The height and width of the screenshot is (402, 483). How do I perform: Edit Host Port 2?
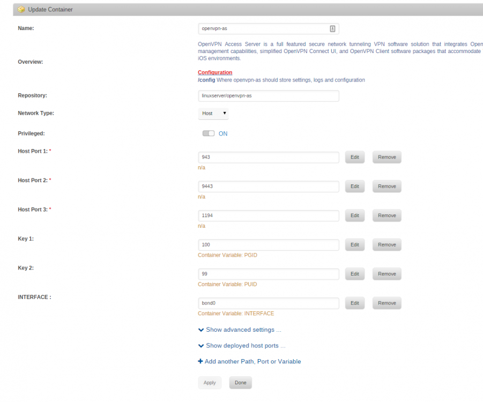tap(355, 187)
